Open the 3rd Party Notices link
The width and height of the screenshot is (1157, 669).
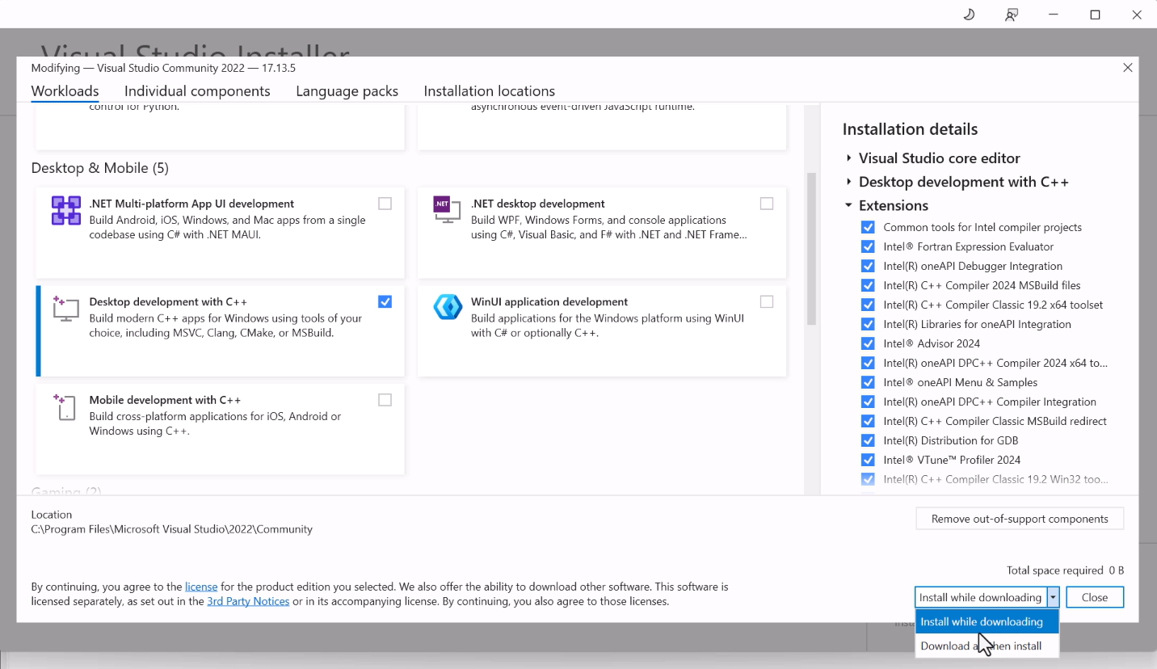248,601
